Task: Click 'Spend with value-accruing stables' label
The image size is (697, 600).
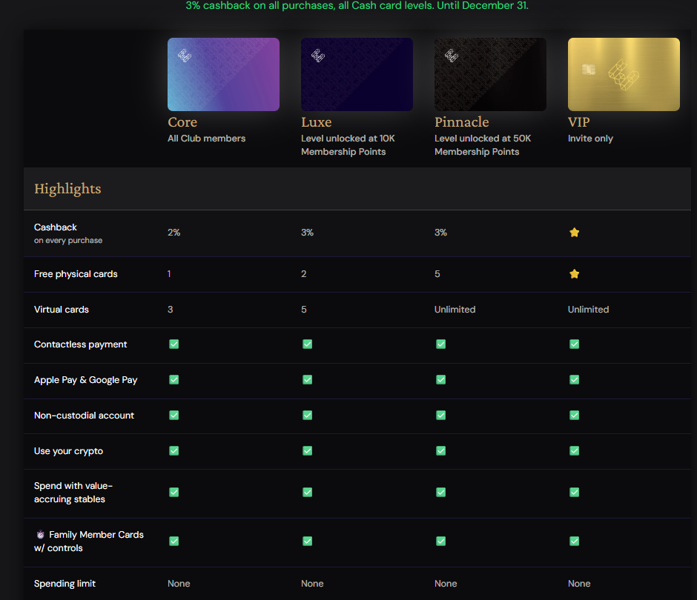Action: pyautogui.click(x=73, y=493)
